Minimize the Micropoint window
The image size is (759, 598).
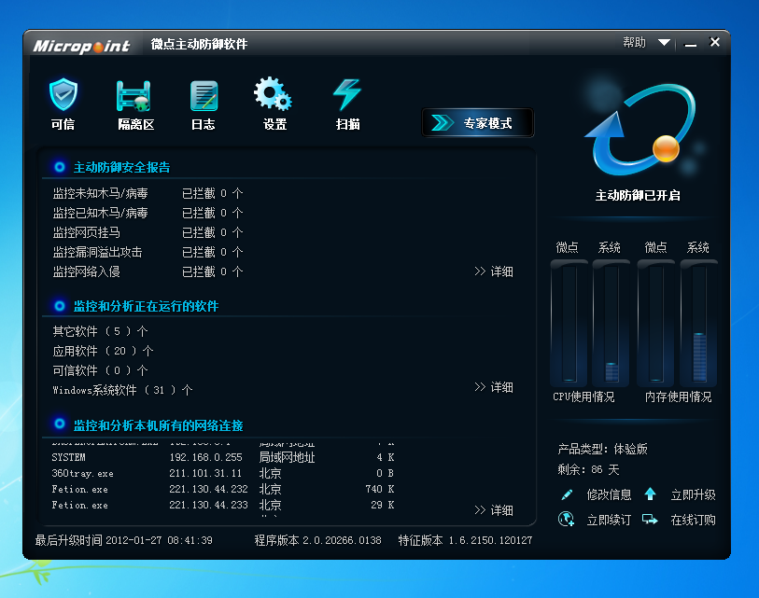tap(691, 44)
